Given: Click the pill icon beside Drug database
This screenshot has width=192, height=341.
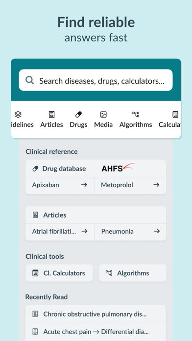Looking at the screenshot, I should pyautogui.click(x=35, y=169).
